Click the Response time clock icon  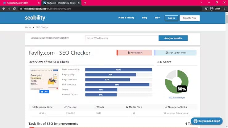34,107
